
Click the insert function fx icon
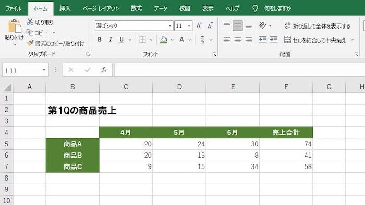[x=104, y=70]
